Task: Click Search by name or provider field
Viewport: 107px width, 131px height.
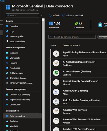Action: (72, 37)
